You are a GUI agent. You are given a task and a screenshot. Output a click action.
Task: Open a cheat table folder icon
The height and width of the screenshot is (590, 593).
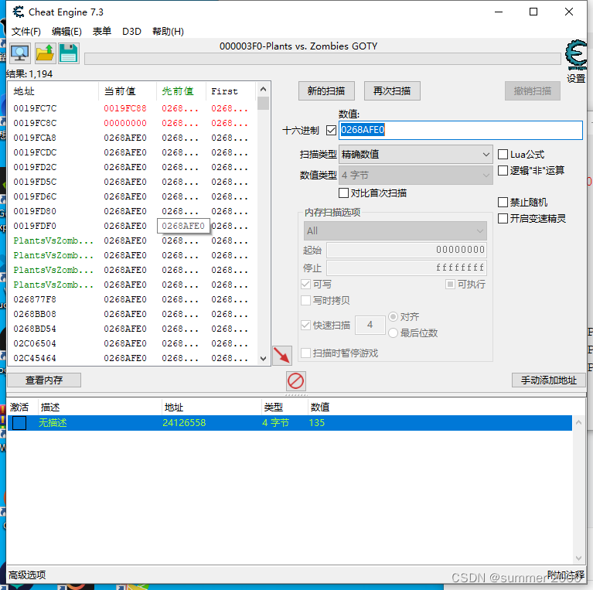[x=45, y=53]
